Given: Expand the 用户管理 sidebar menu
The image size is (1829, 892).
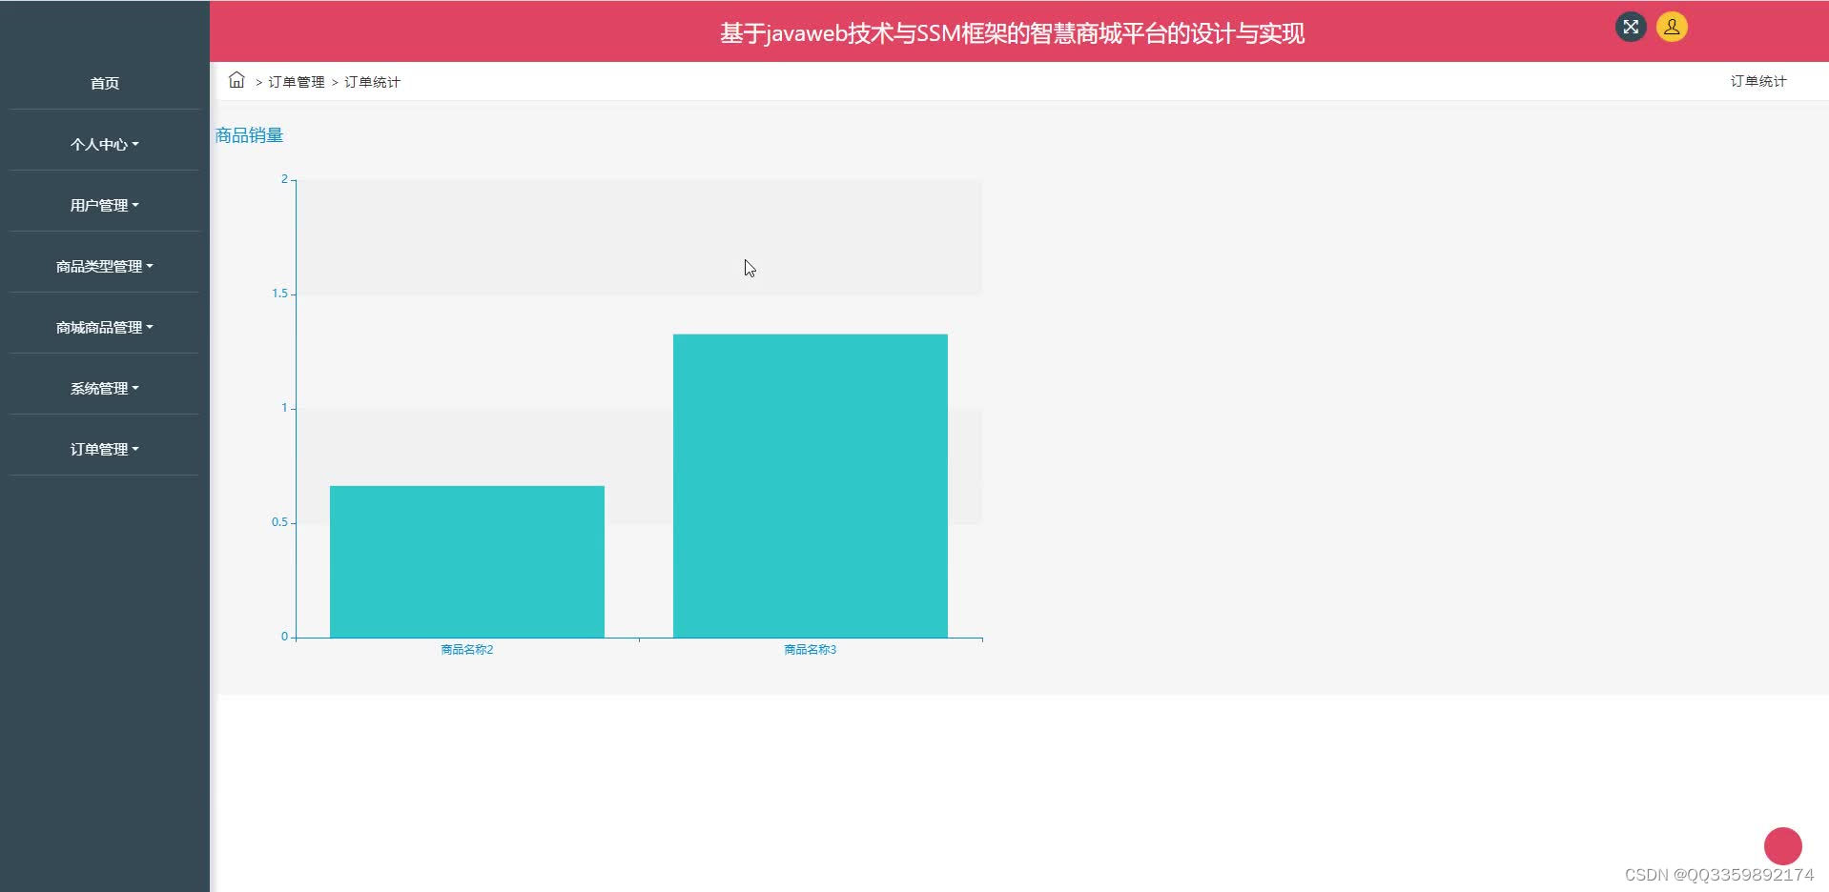Looking at the screenshot, I should pos(105,205).
